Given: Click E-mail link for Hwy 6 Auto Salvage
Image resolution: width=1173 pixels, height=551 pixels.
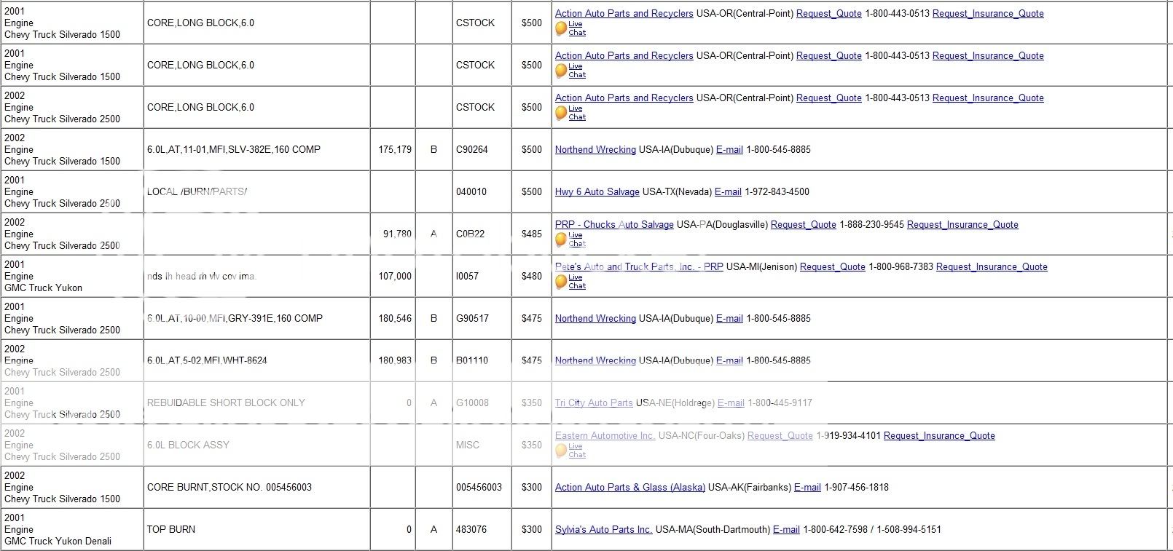Looking at the screenshot, I should tap(728, 191).
